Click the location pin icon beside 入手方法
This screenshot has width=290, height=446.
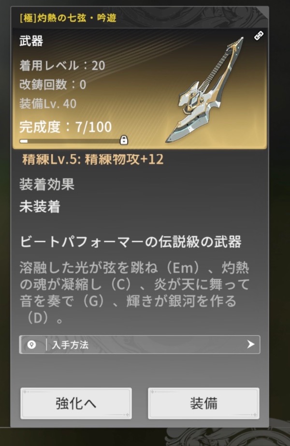(31, 345)
